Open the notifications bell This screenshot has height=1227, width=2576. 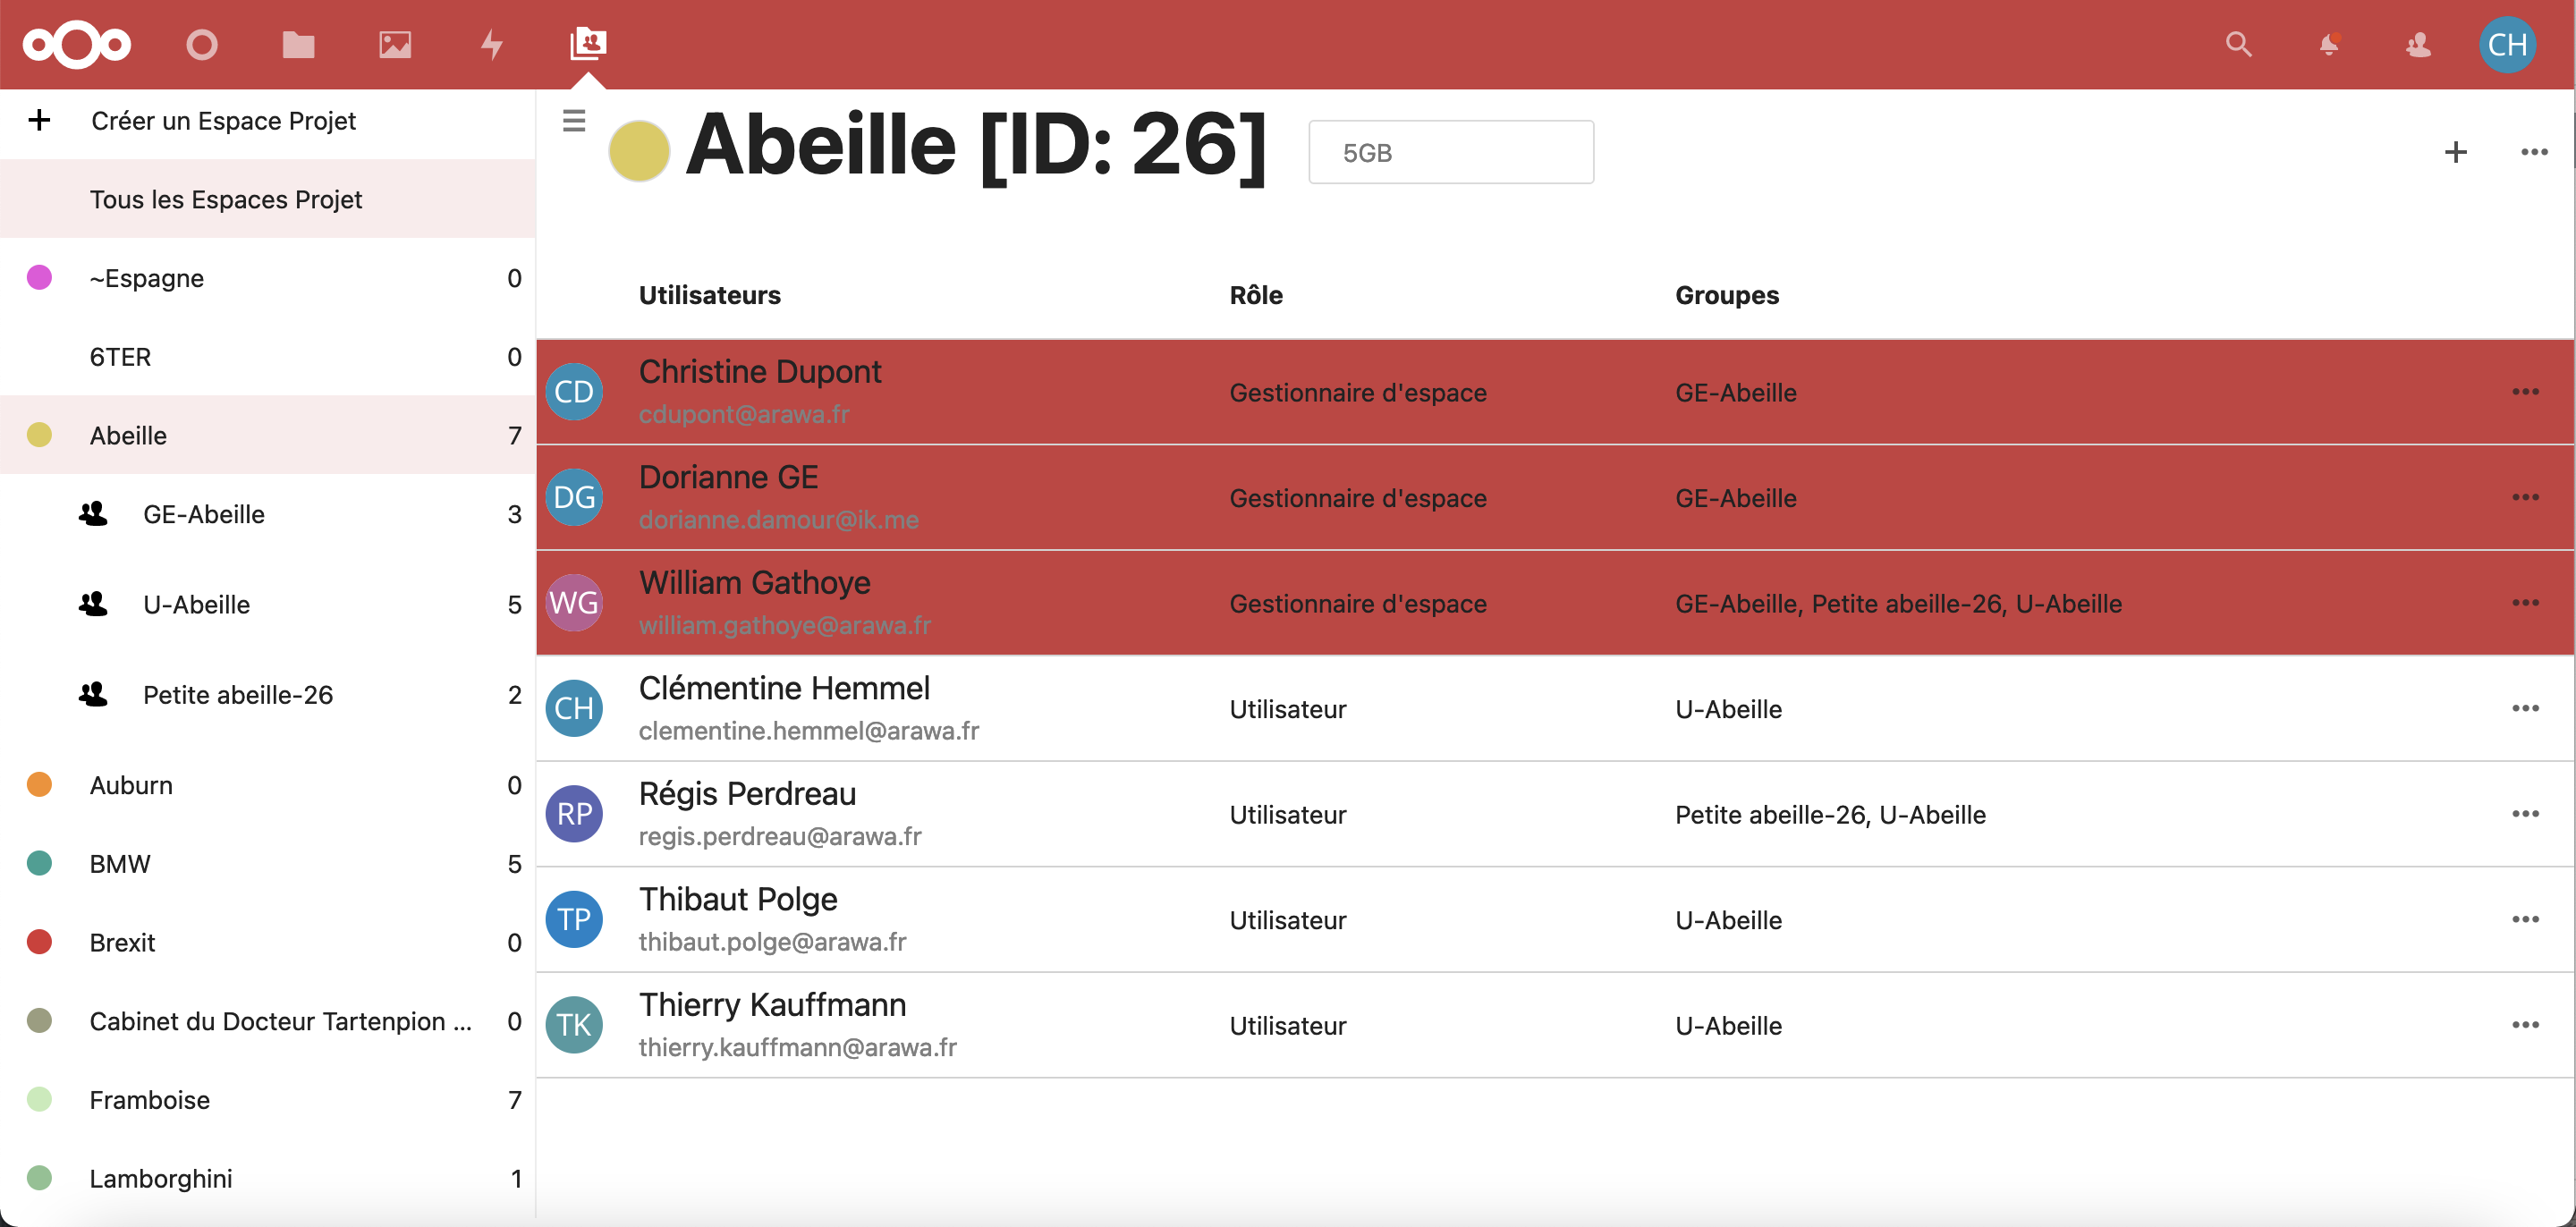[2330, 44]
